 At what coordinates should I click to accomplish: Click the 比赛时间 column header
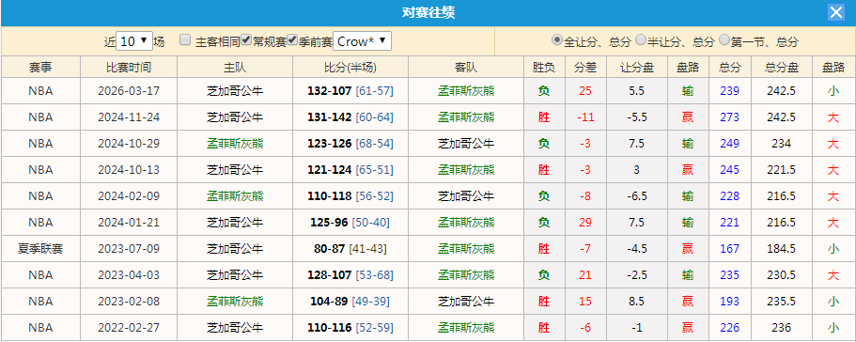coord(129,67)
